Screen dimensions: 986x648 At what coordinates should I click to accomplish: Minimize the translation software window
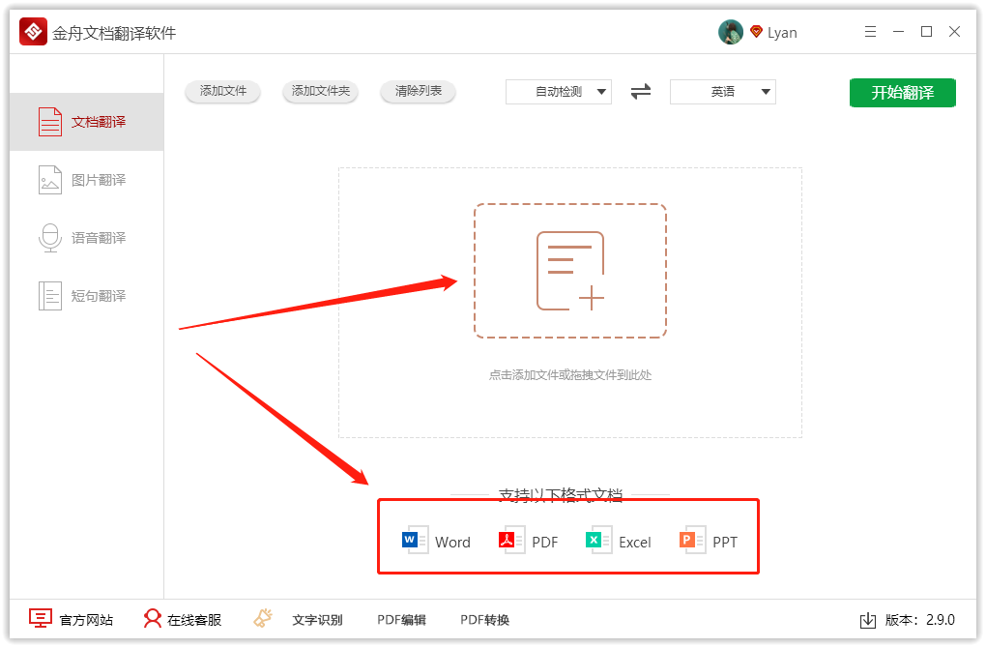pos(899,32)
